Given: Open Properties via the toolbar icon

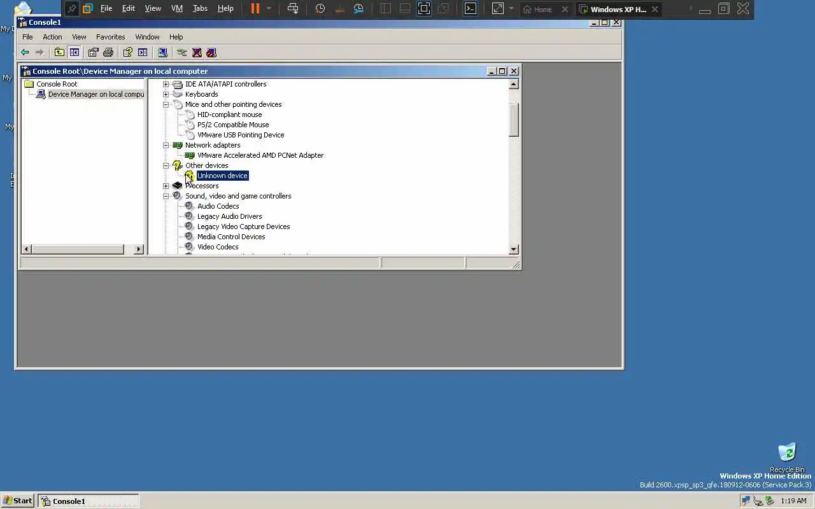Looking at the screenshot, I should tap(94, 52).
